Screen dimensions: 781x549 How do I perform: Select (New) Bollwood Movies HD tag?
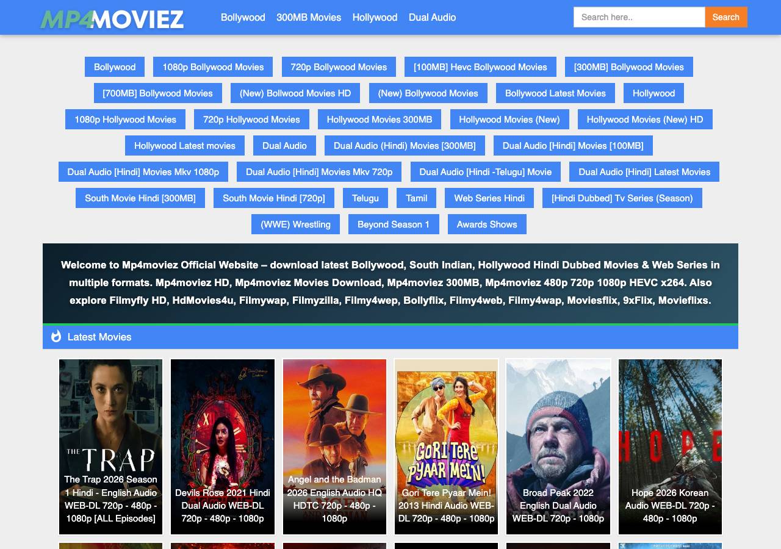(295, 93)
